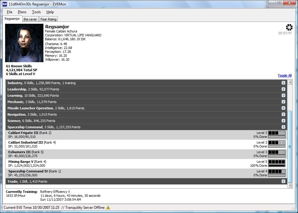Screen dimensions: 298x213
Task: Click training end date Sun 11/11/2007
Action: 60,200
